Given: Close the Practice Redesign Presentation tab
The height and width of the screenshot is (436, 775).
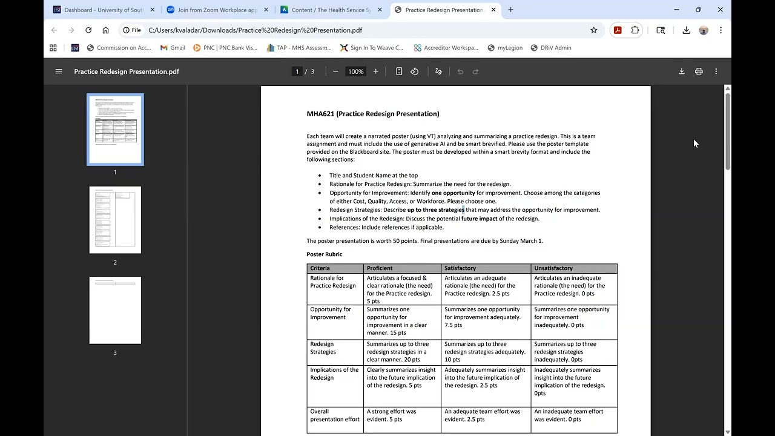Looking at the screenshot, I should point(493,10).
